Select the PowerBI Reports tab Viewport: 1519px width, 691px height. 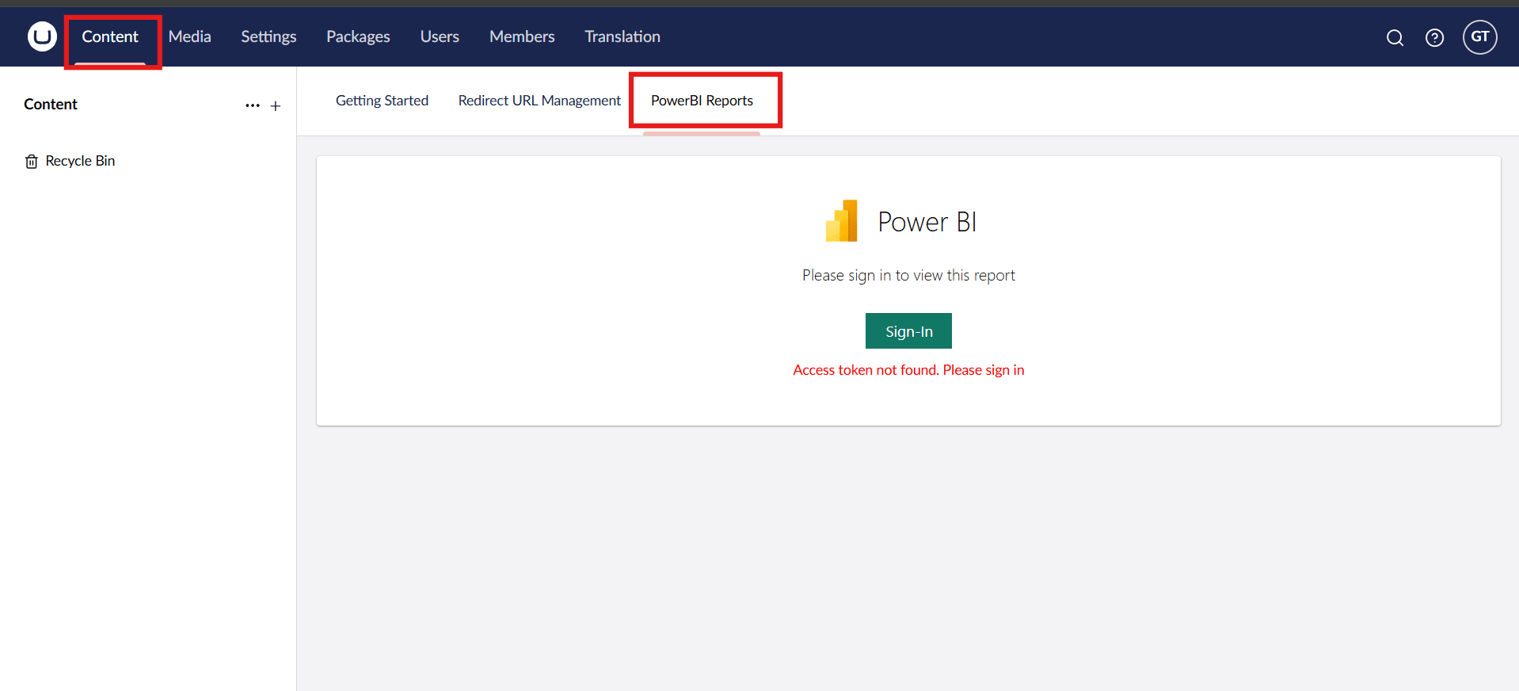pos(702,101)
